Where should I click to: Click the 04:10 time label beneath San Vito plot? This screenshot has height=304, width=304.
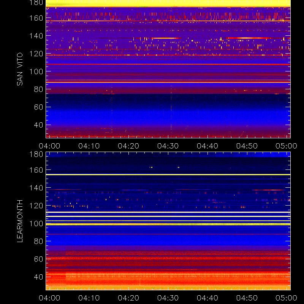[x=89, y=146]
